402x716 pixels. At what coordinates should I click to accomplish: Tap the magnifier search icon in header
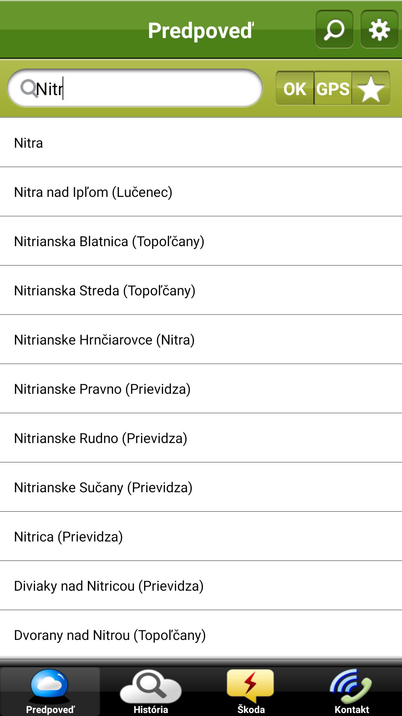click(x=334, y=29)
